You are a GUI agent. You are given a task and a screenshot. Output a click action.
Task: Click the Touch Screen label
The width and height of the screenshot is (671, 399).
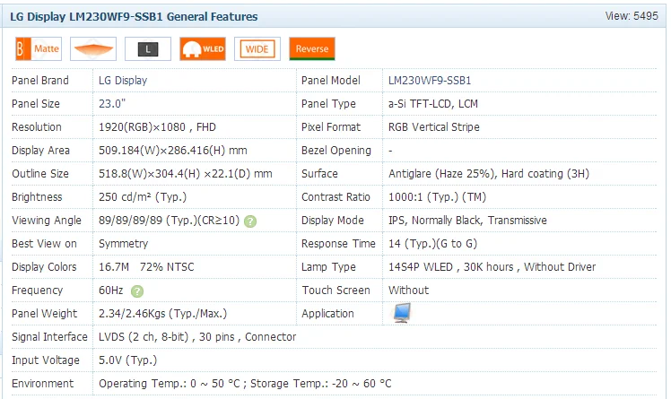click(x=335, y=291)
